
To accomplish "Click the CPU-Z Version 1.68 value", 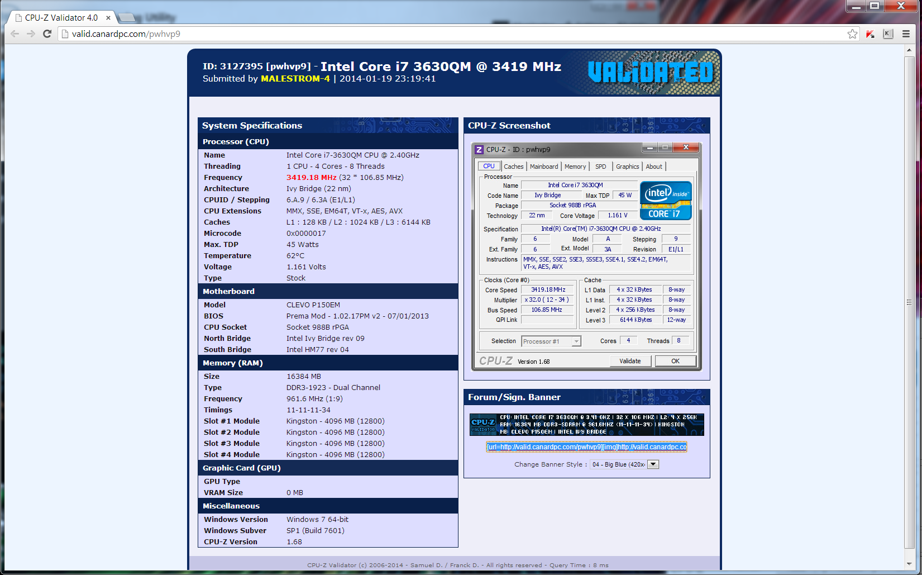I will pyautogui.click(x=294, y=541).
